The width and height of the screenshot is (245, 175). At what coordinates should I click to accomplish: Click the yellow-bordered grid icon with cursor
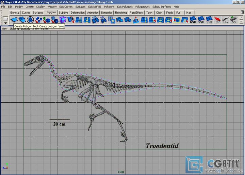point(177,20)
